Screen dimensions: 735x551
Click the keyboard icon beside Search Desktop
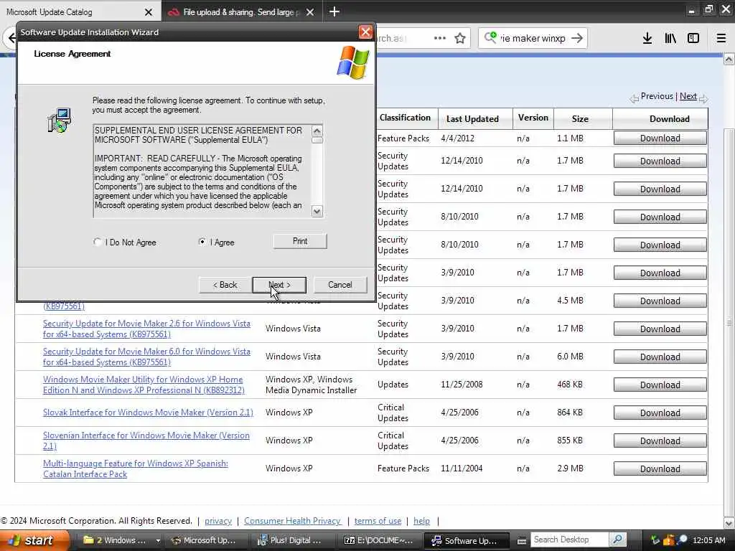[x=522, y=540]
